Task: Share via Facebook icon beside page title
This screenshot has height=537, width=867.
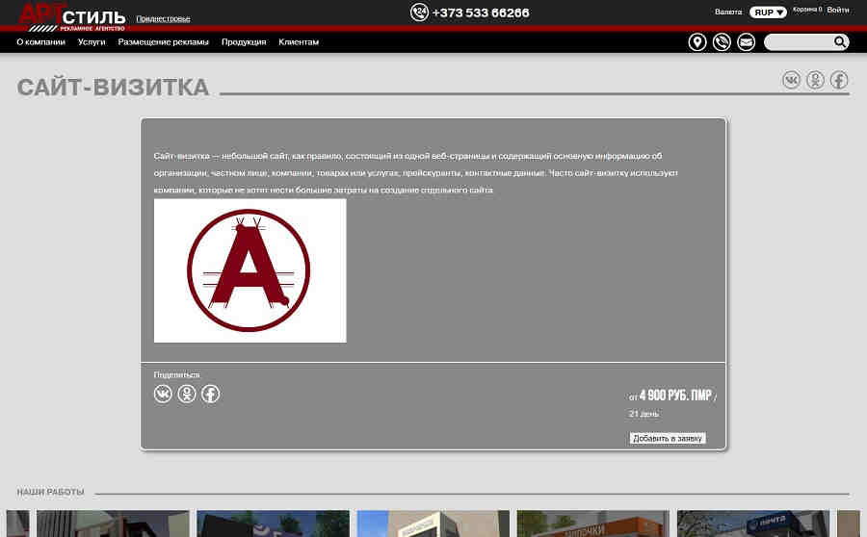Action: coord(839,80)
